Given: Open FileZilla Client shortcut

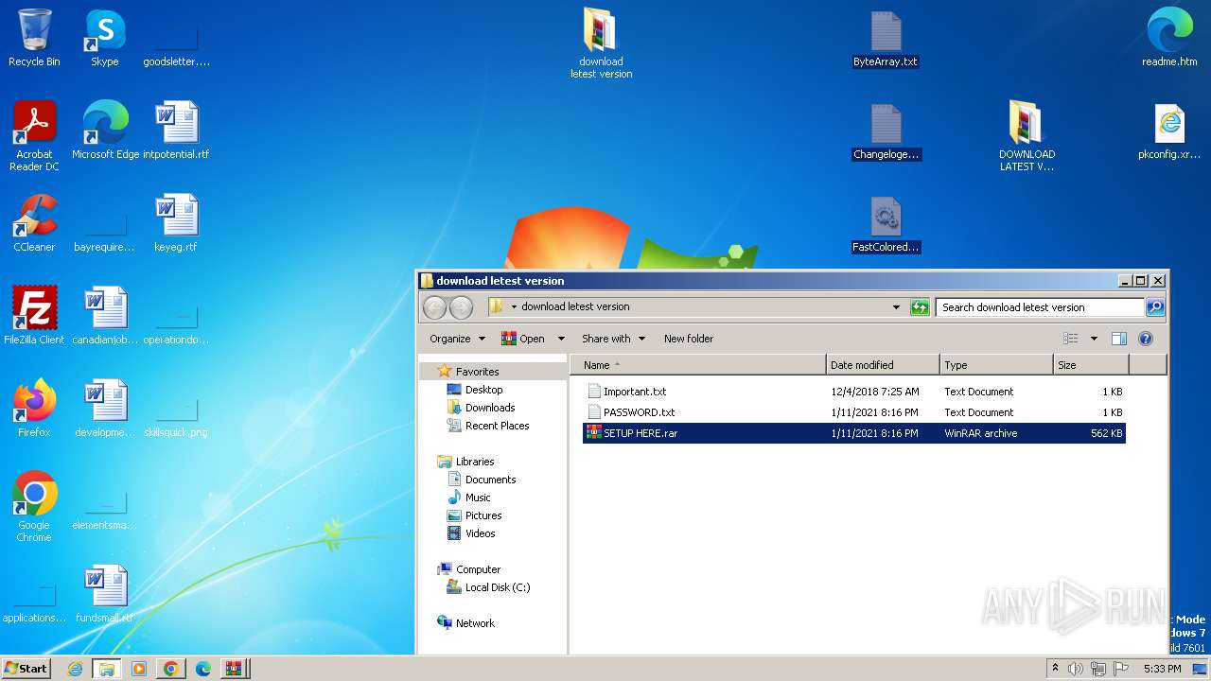Looking at the screenshot, I should (x=34, y=315).
